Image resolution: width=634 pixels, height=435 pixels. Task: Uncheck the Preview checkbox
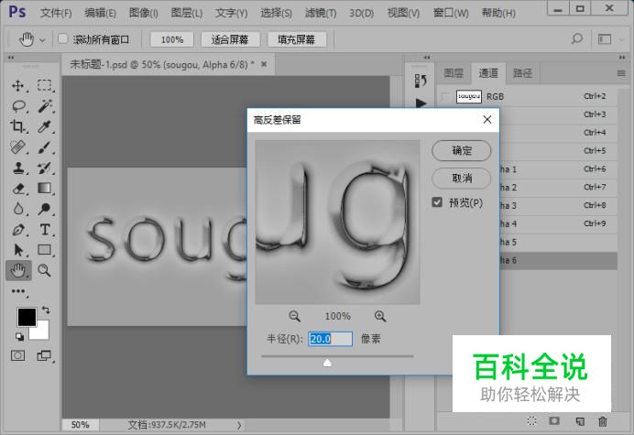pos(437,201)
